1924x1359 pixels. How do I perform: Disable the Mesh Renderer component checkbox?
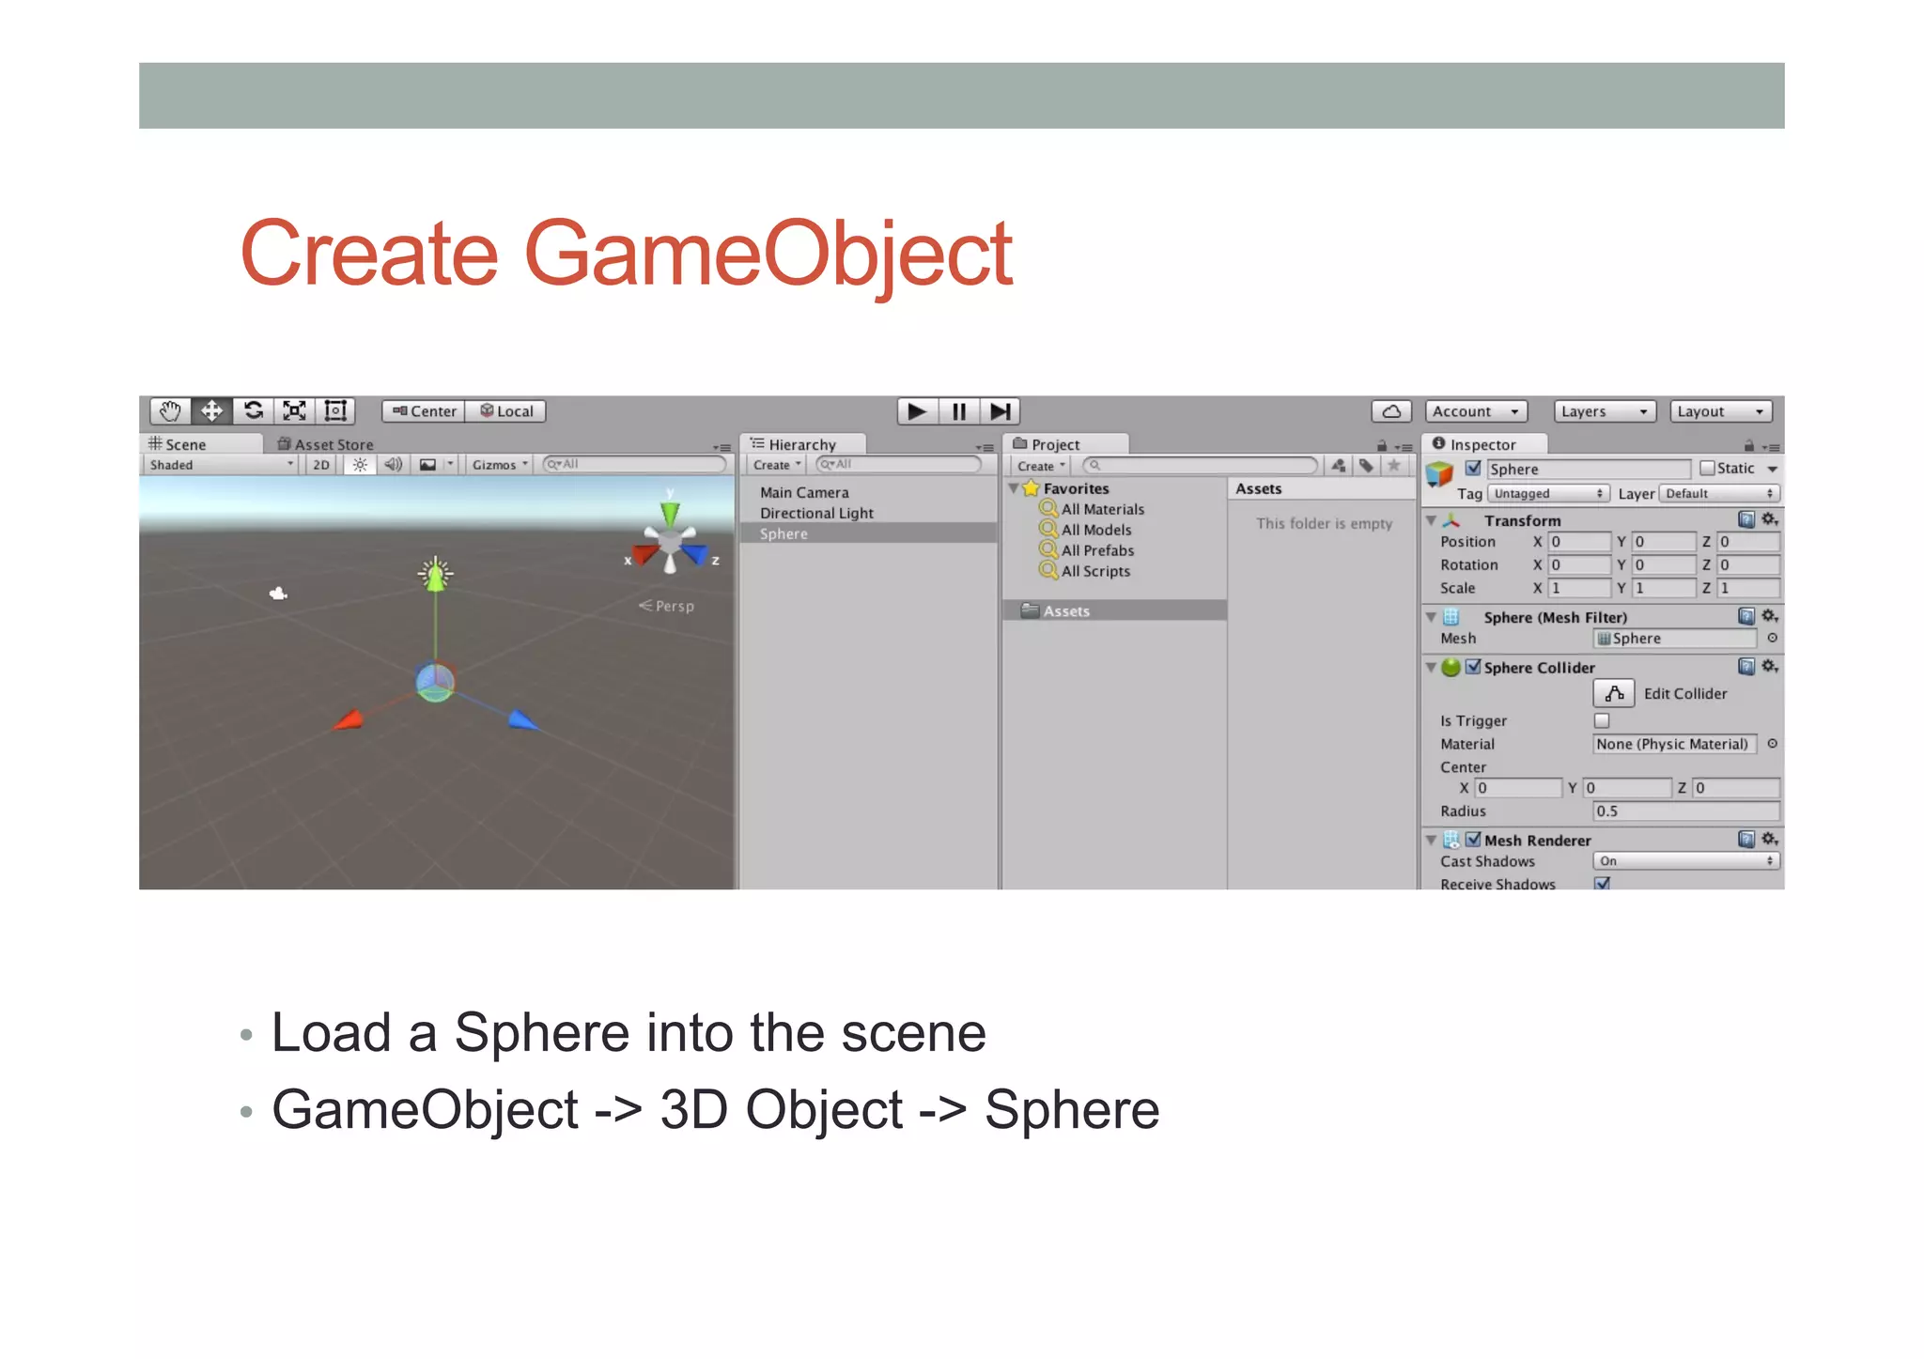(x=1473, y=840)
